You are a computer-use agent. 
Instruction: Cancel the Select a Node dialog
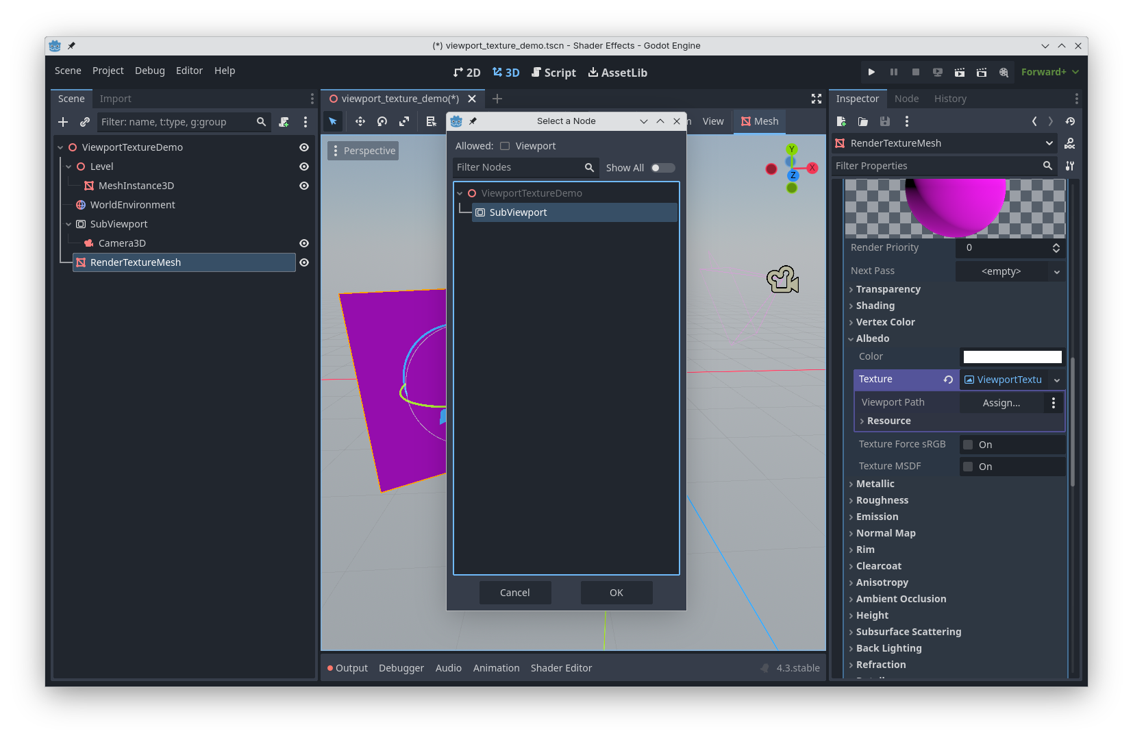(x=515, y=593)
